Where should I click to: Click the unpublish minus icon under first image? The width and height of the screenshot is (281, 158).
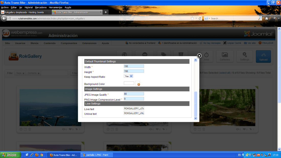[x=21, y=129]
